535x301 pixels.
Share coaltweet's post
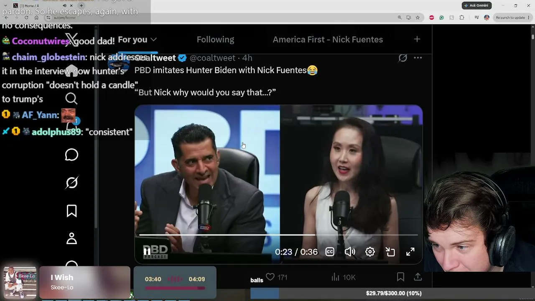tap(418, 277)
